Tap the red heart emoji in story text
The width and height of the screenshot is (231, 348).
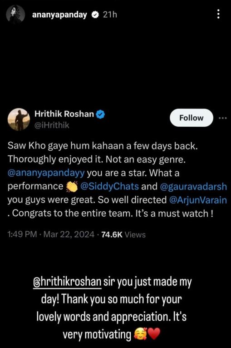coord(154,334)
